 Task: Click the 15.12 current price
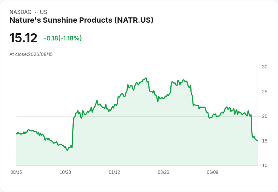23,38
